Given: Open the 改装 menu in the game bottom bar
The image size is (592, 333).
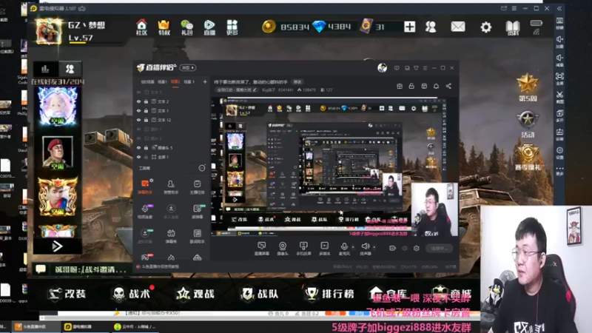Looking at the screenshot, I should pyautogui.click(x=67, y=294).
